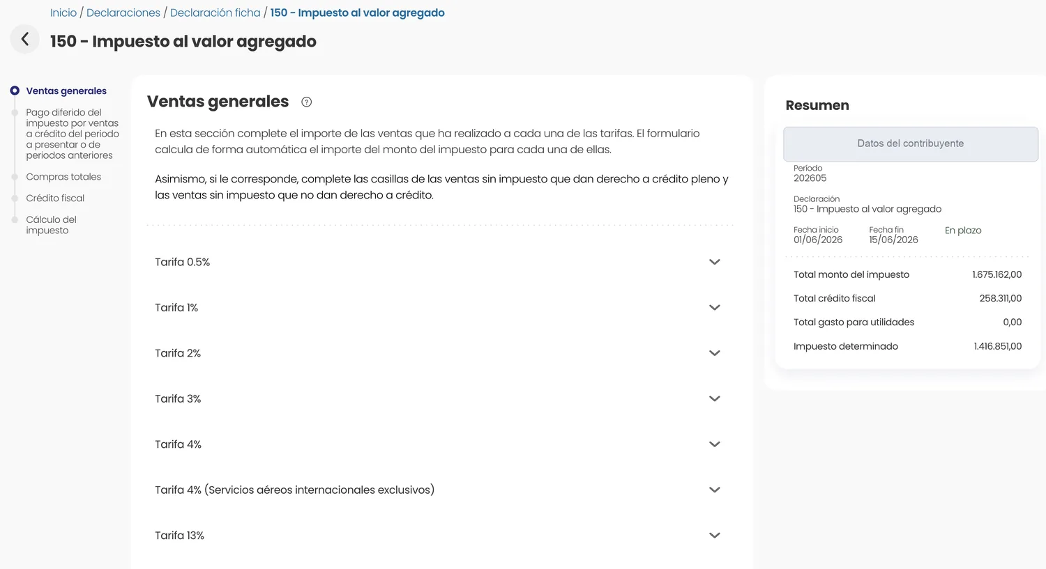Expand Tarifa 3% row
Viewport: 1046px width, 569px height.
pos(438,398)
